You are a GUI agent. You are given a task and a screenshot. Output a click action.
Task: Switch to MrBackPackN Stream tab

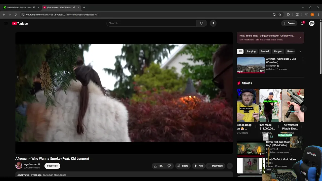(x=19, y=8)
